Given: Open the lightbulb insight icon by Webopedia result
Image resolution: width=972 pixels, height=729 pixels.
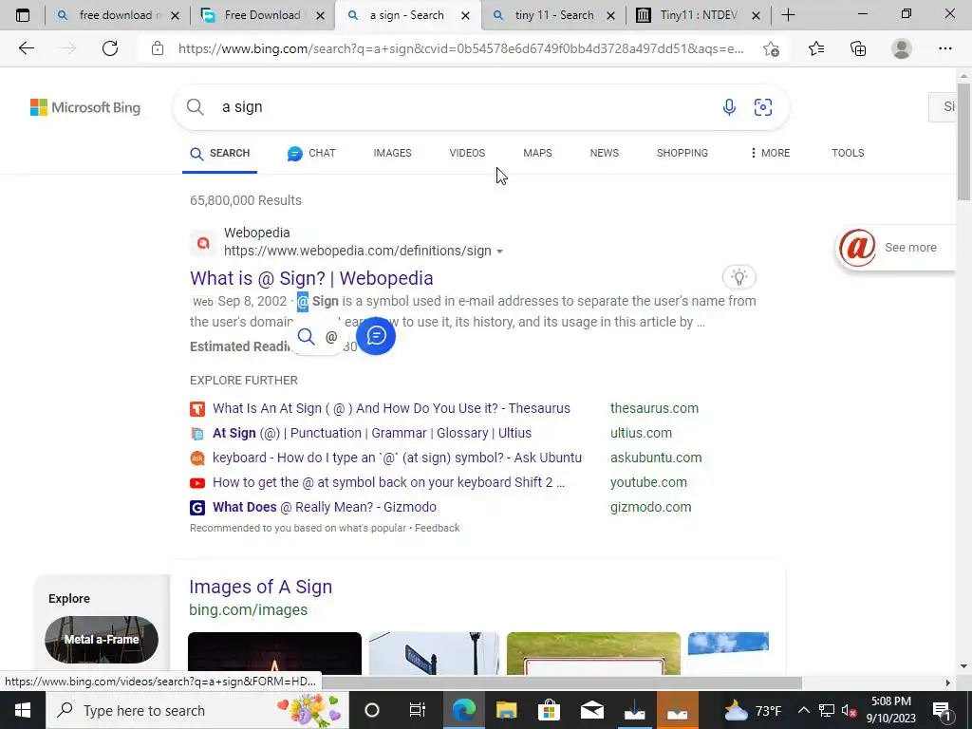Looking at the screenshot, I should click(738, 277).
